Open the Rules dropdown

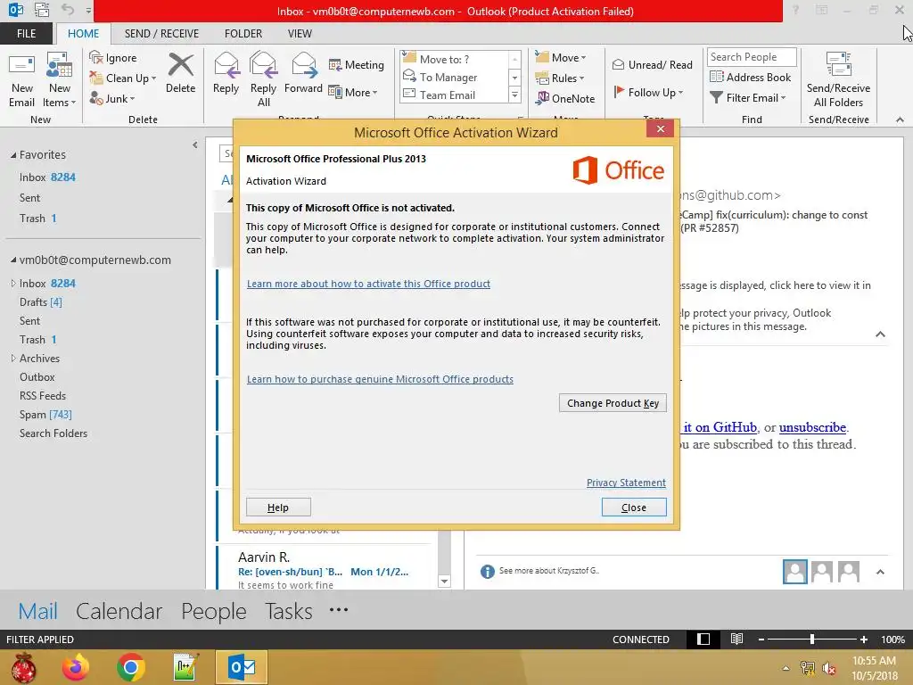point(559,78)
